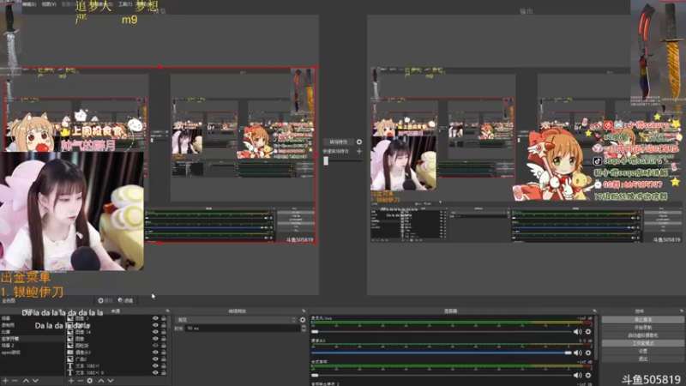
Task: Remove selected source with minus icon
Action: [x=80, y=381]
